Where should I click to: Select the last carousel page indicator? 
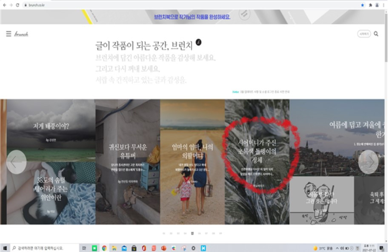(220, 233)
